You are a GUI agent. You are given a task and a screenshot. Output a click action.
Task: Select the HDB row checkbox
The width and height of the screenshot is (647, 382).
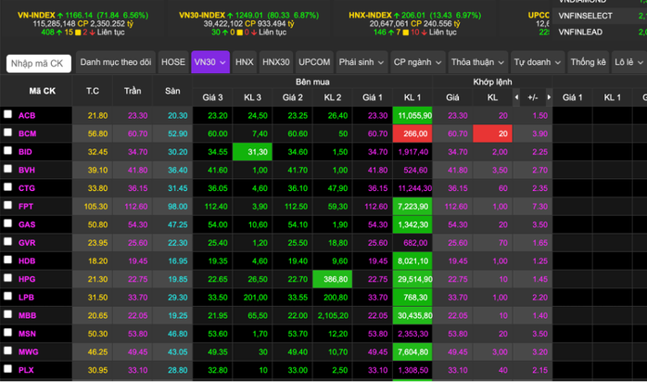click(x=7, y=260)
